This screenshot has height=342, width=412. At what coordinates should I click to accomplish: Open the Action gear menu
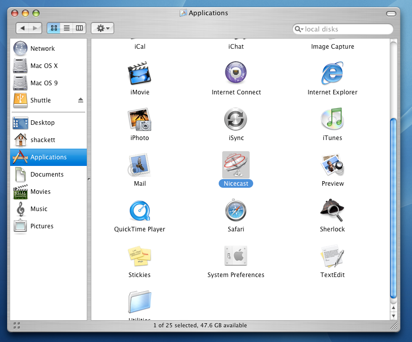(x=102, y=28)
